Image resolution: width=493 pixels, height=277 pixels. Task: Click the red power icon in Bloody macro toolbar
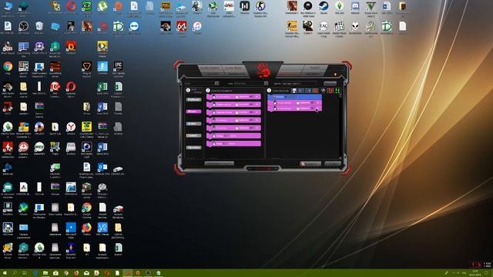click(x=330, y=91)
